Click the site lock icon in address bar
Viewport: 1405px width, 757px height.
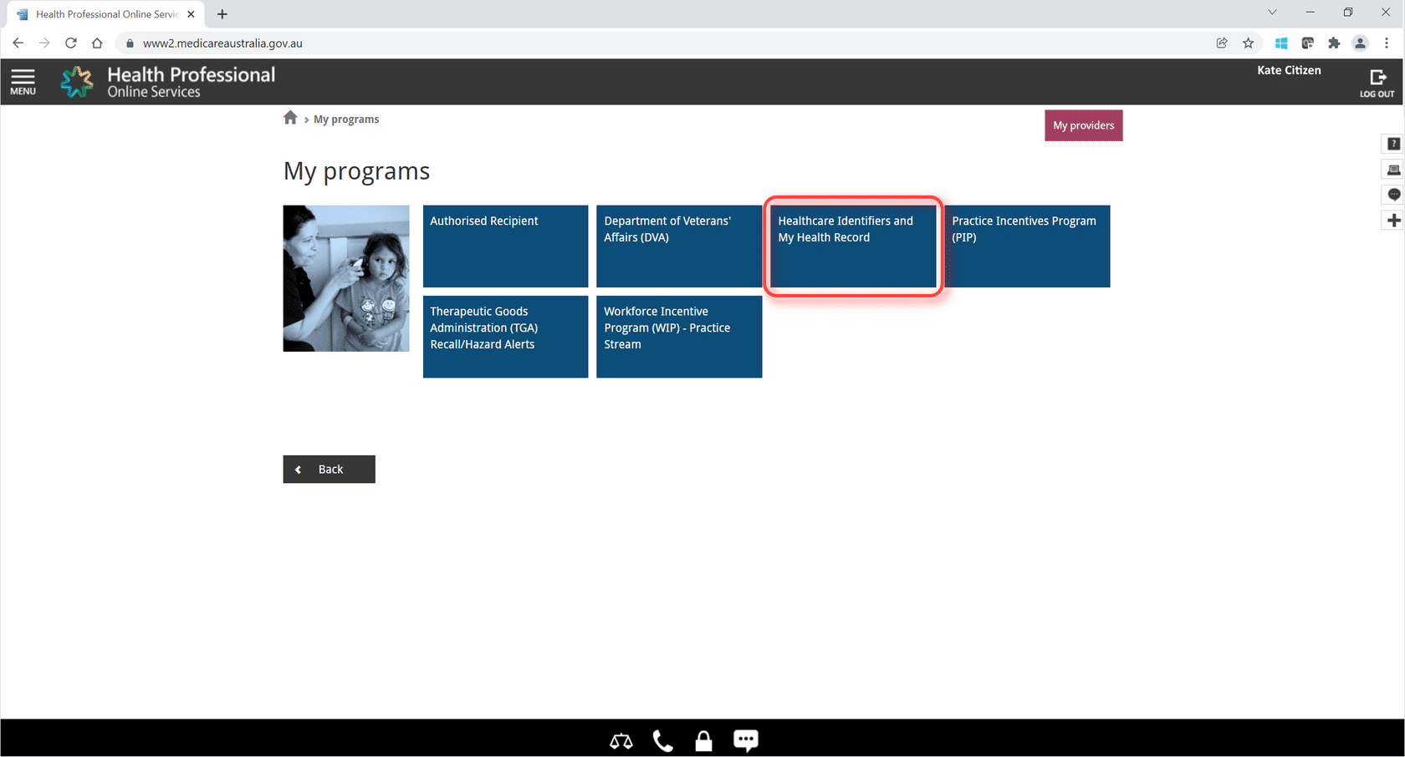coord(130,43)
